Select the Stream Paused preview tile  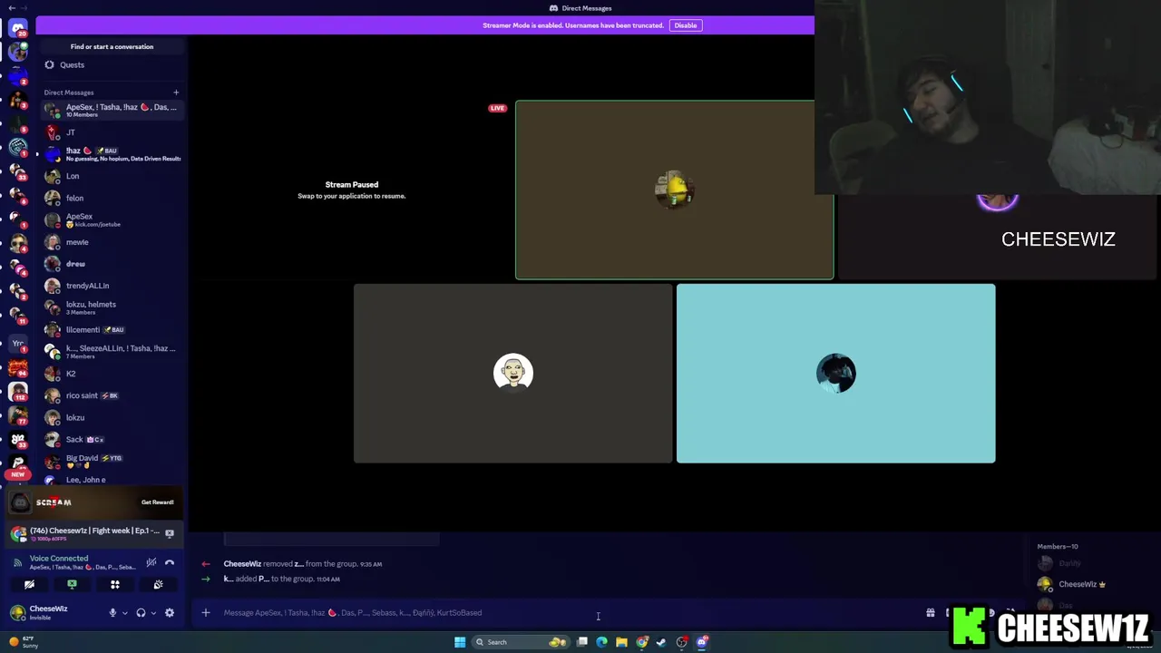[352, 190]
